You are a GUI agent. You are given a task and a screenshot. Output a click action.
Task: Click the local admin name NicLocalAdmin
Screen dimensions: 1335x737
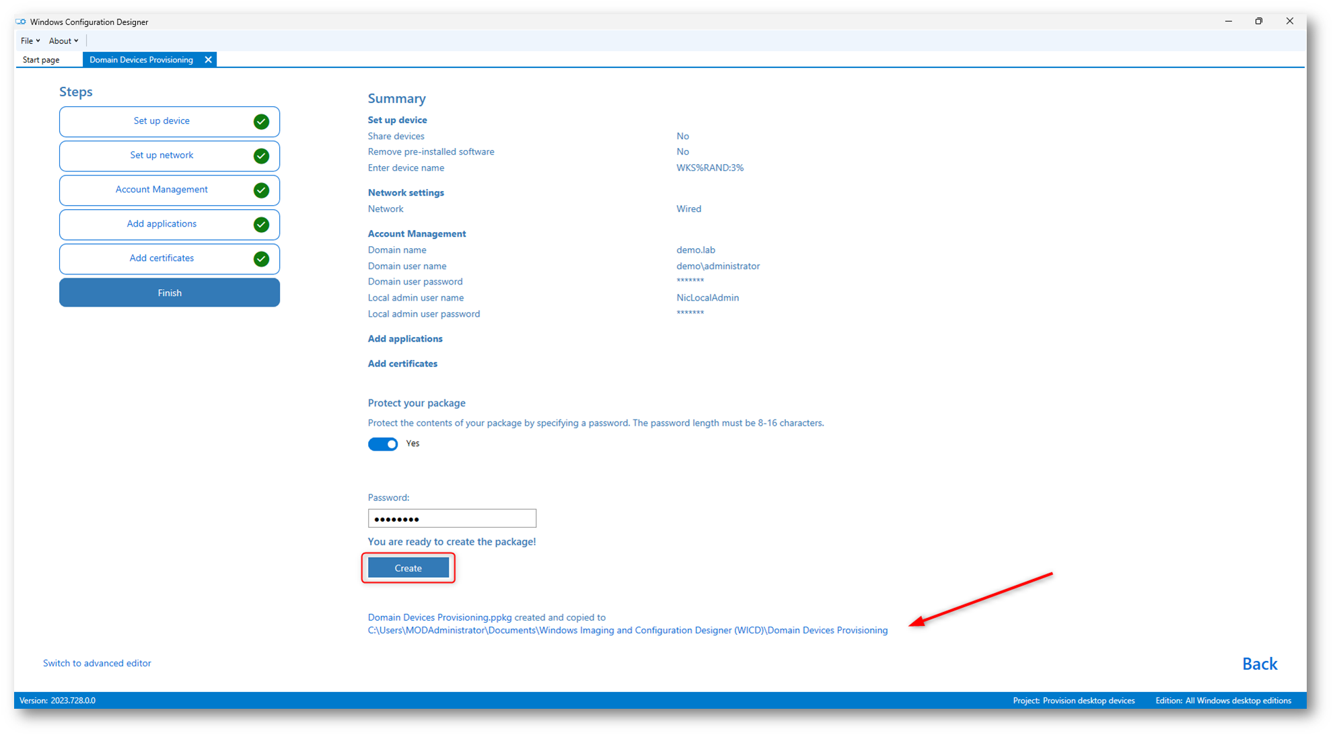[707, 298]
